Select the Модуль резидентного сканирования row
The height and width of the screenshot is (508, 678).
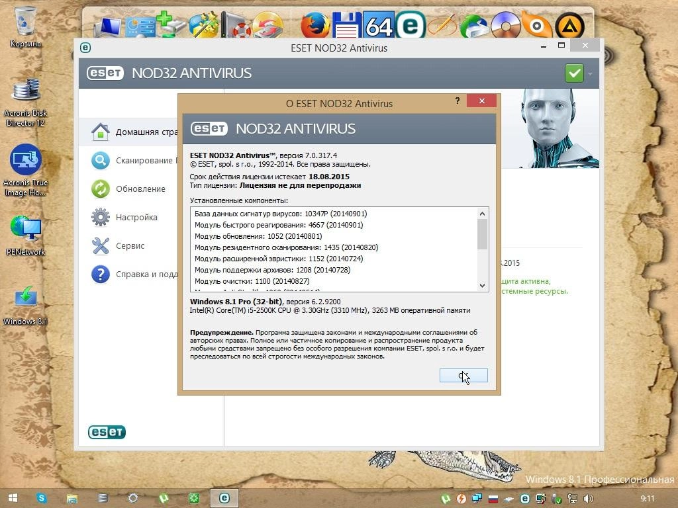pyautogui.click(x=286, y=247)
